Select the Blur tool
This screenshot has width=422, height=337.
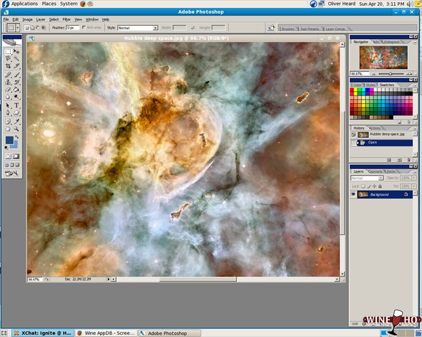[x=8, y=97]
